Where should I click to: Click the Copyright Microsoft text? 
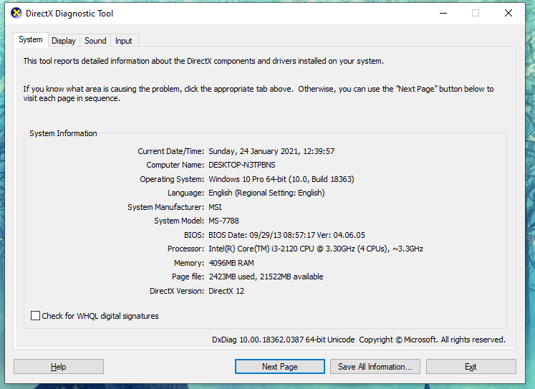click(x=432, y=340)
